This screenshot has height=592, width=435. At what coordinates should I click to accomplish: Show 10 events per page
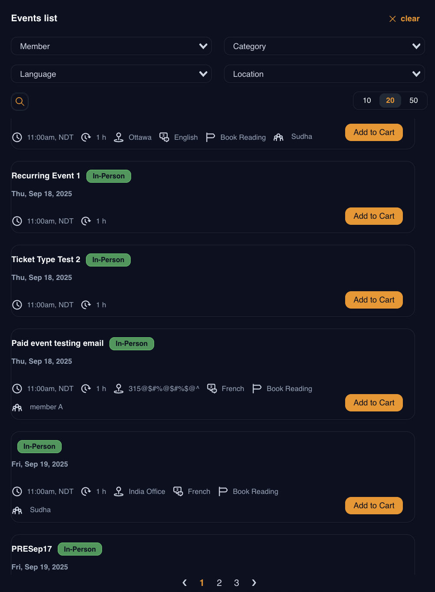click(367, 100)
